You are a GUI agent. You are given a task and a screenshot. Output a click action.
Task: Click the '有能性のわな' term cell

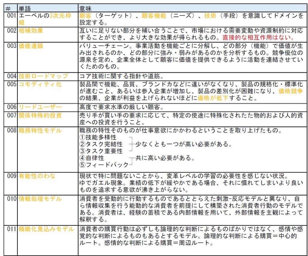tap(37, 176)
